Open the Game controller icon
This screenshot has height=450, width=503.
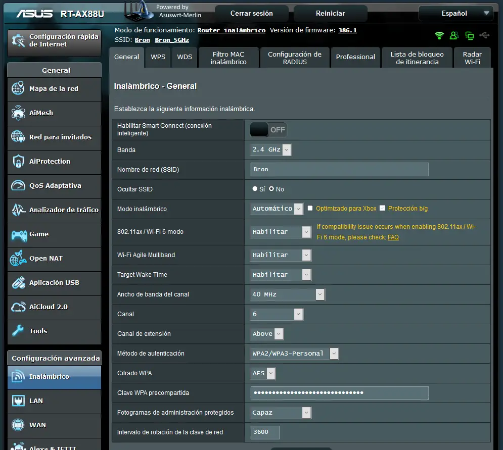[x=18, y=234]
